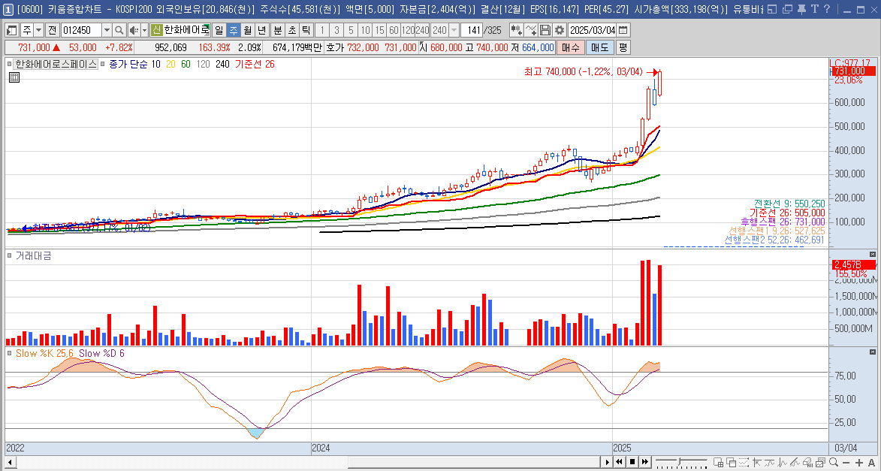Click the 전 button beside stock code
The image size is (881, 471).
(53, 30)
